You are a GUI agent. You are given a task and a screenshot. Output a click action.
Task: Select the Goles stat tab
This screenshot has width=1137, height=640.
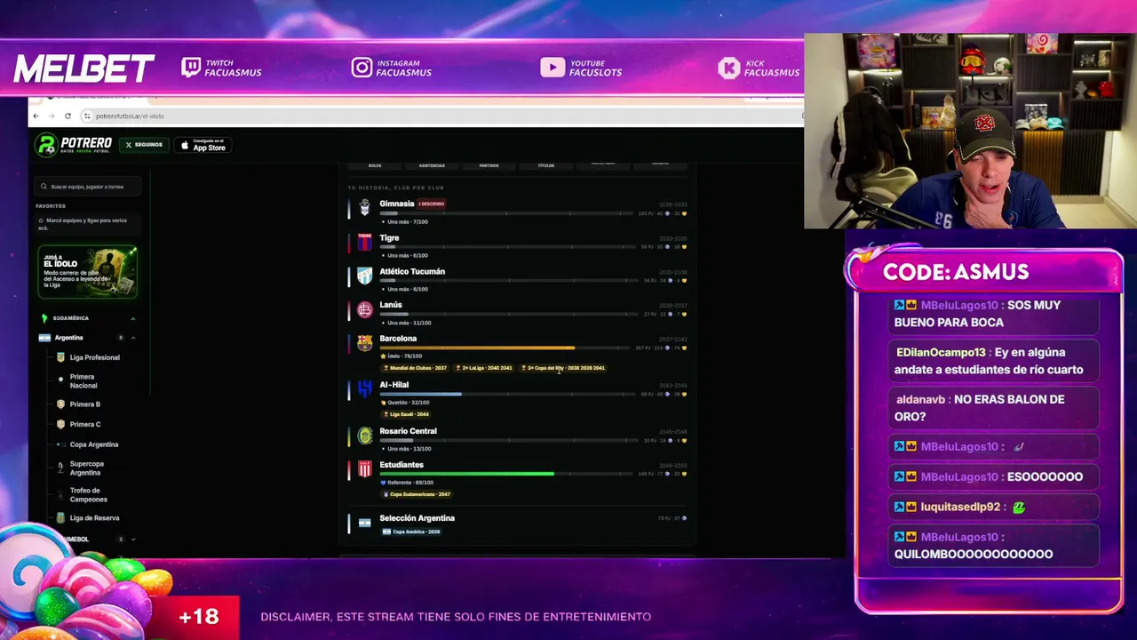tap(375, 165)
